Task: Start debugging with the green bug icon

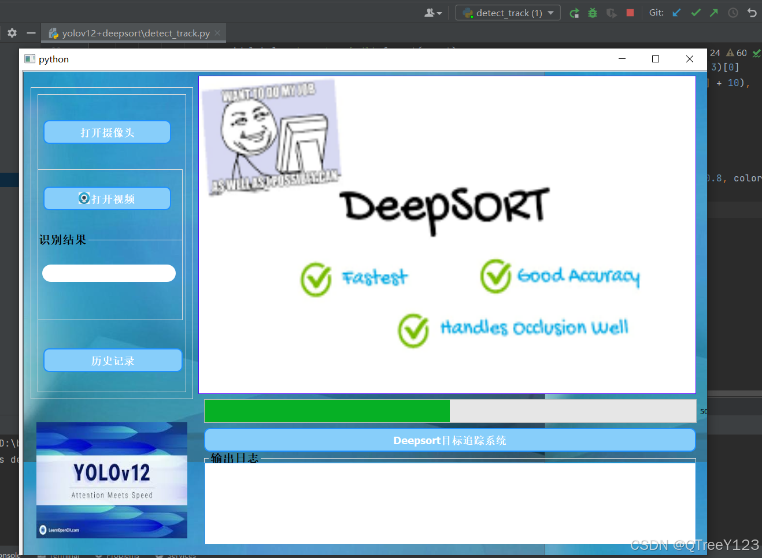Action: (x=593, y=13)
